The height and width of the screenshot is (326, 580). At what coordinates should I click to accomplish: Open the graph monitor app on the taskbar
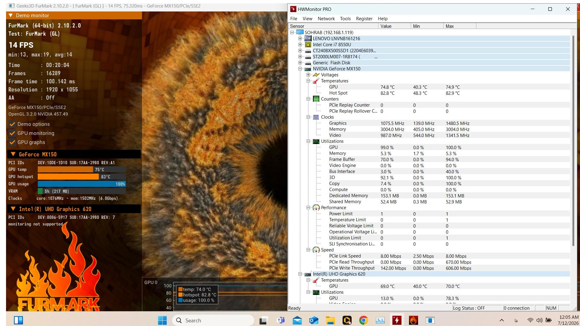click(x=380, y=320)
